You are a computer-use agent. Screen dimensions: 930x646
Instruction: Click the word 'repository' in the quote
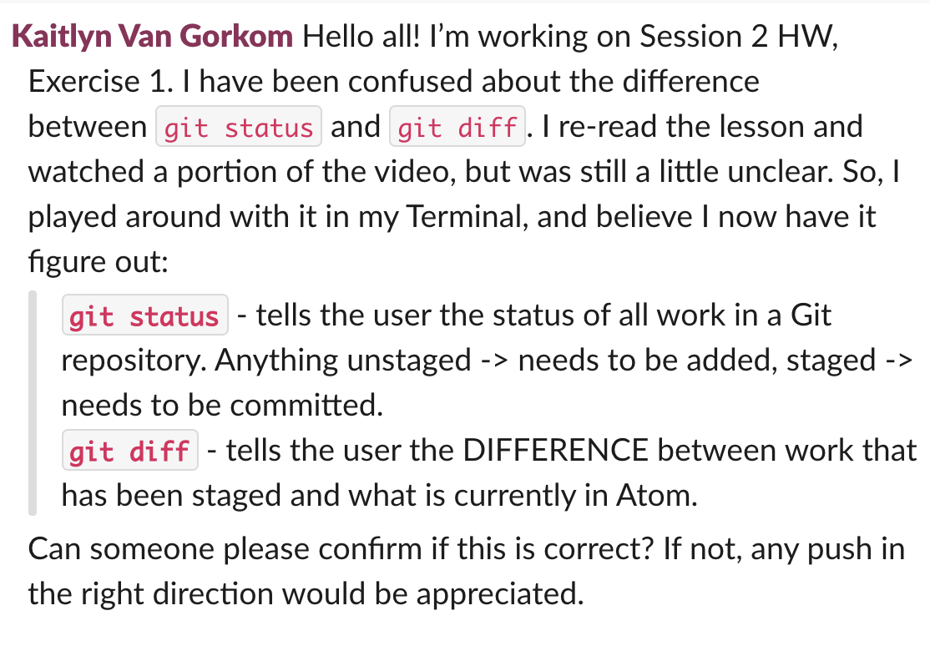[x=132, y=361]
